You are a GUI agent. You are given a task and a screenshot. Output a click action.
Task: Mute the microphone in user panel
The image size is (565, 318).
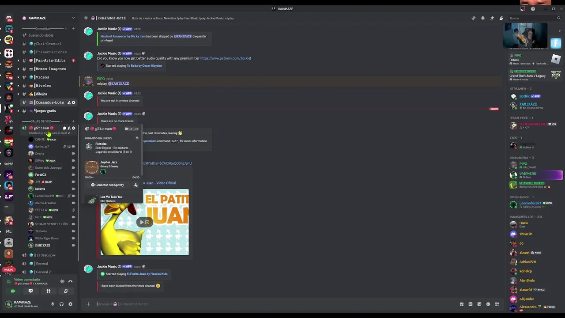[53, 304]
